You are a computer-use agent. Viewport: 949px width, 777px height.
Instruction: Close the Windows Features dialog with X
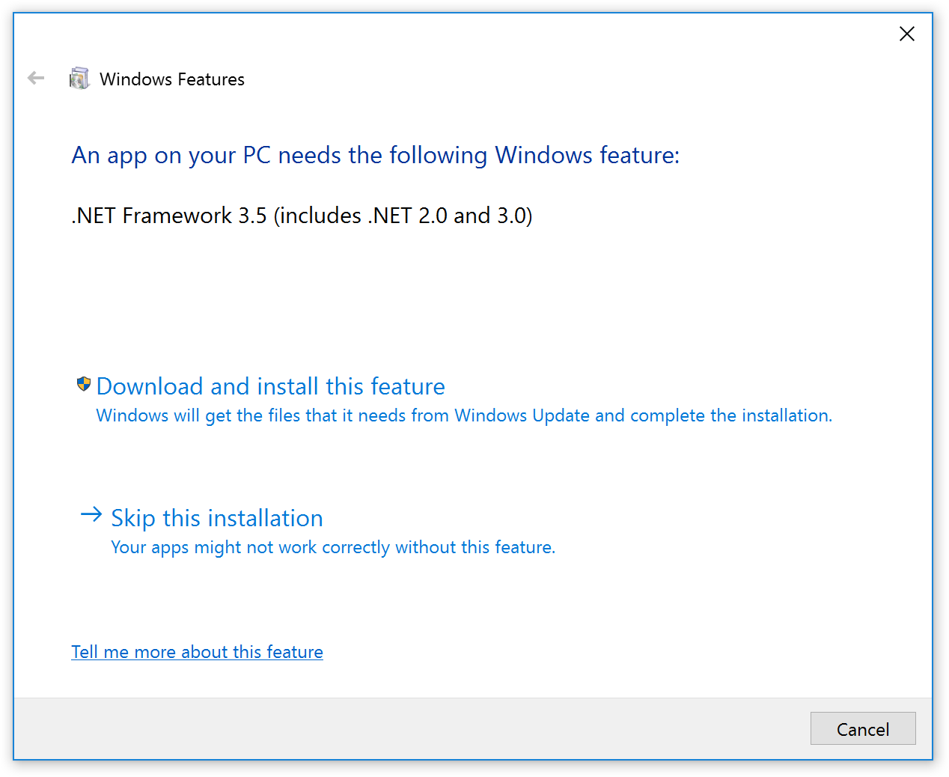tap(906, 34)
